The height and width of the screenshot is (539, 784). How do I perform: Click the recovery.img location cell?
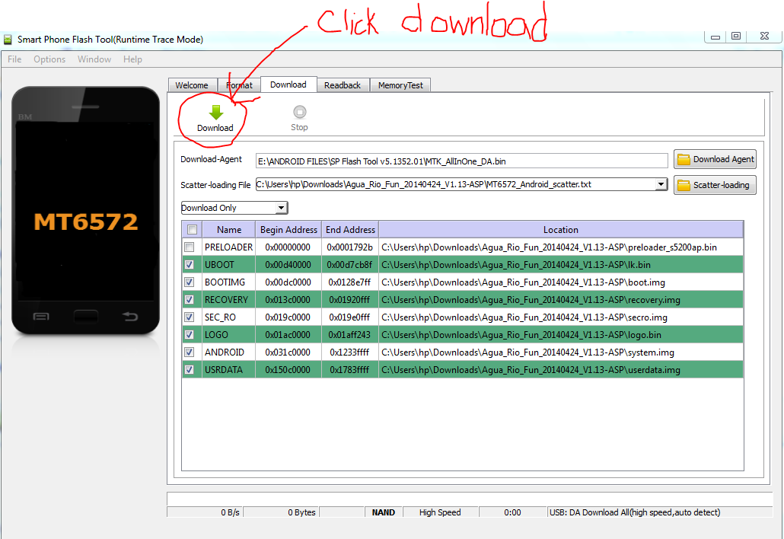click(560, 299)
